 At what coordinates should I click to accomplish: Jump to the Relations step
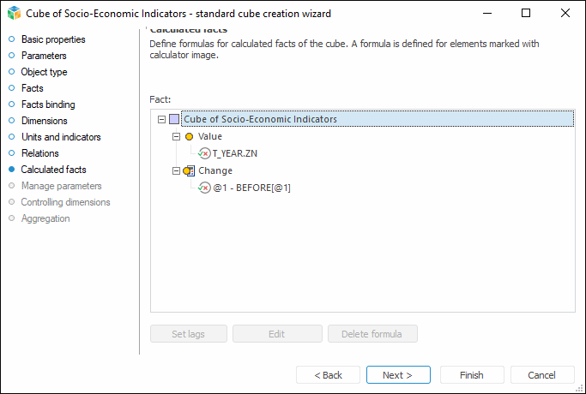click(x=39, y=153)
